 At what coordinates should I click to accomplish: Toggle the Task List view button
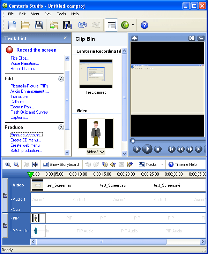pyautogui.click(x=111, y=25)
